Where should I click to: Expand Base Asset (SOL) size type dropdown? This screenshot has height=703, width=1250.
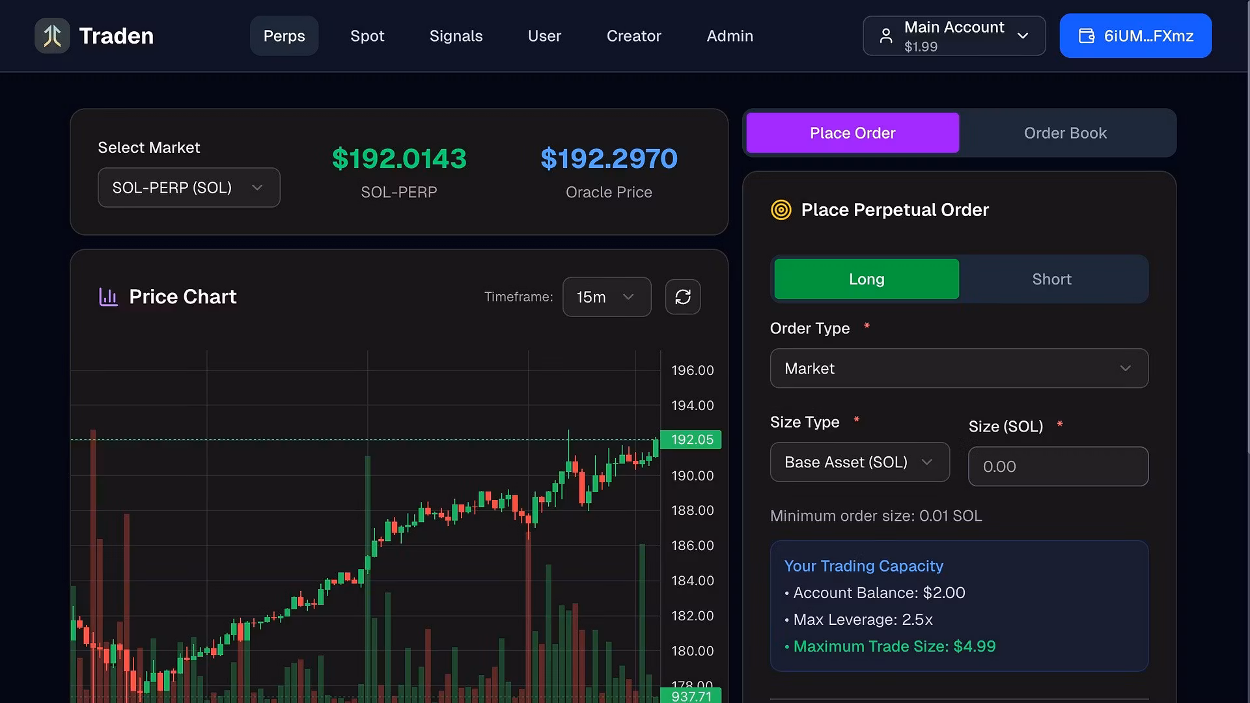coord(859,462)
